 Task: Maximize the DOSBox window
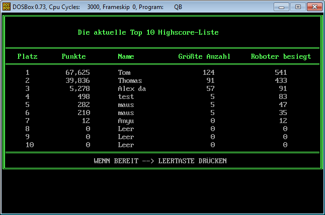(297, 7)
